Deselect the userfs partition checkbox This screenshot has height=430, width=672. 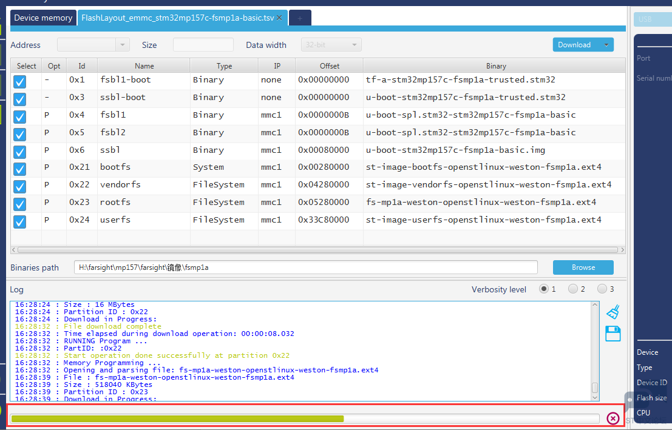(x=19, y=221)
